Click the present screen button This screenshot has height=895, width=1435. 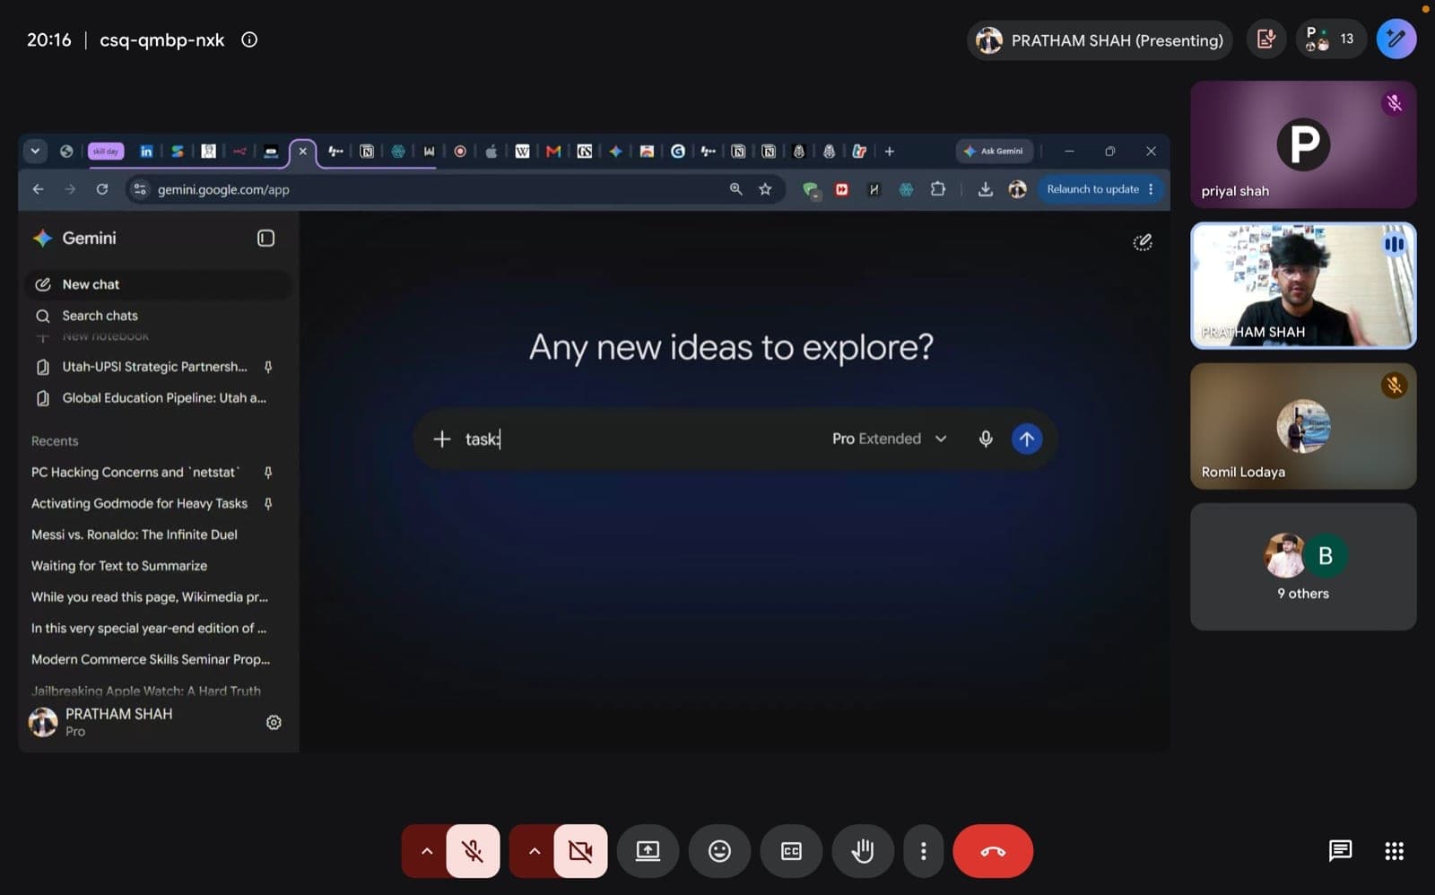coord(648,850)
